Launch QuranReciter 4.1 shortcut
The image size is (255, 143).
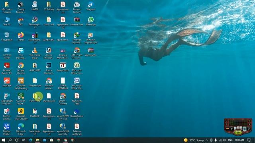[x=77, y=114]
